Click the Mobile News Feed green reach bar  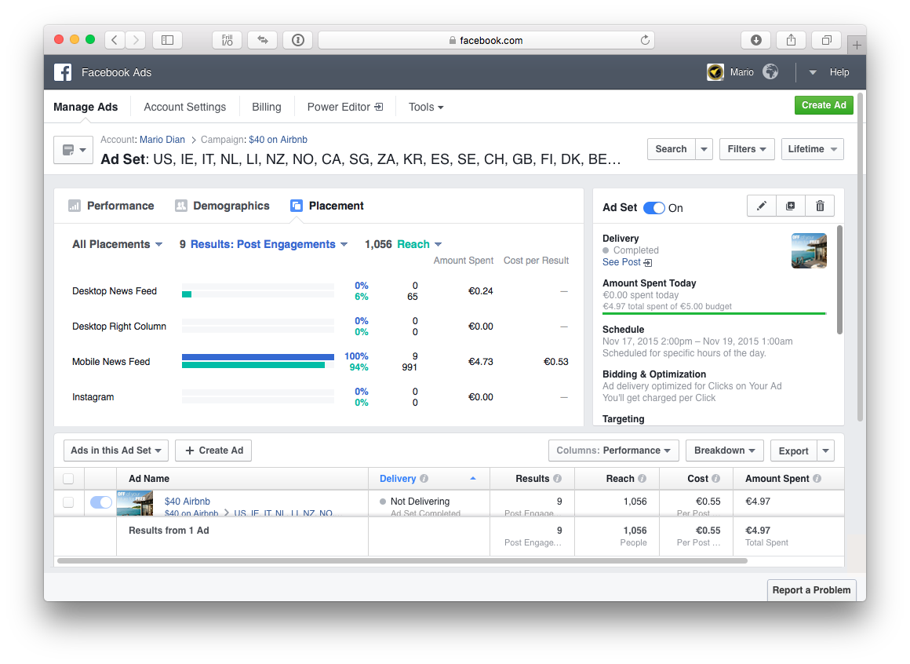[x=253, y=365]
